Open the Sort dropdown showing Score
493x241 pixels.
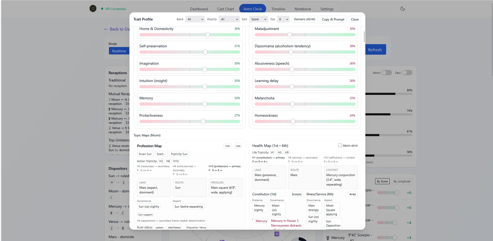[258, 19]
